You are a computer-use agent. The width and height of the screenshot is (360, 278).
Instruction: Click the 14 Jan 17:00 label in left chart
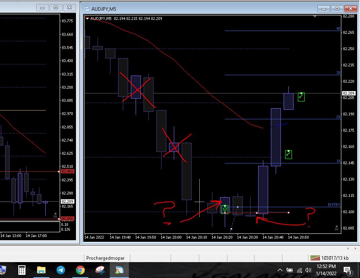(36, 236)
